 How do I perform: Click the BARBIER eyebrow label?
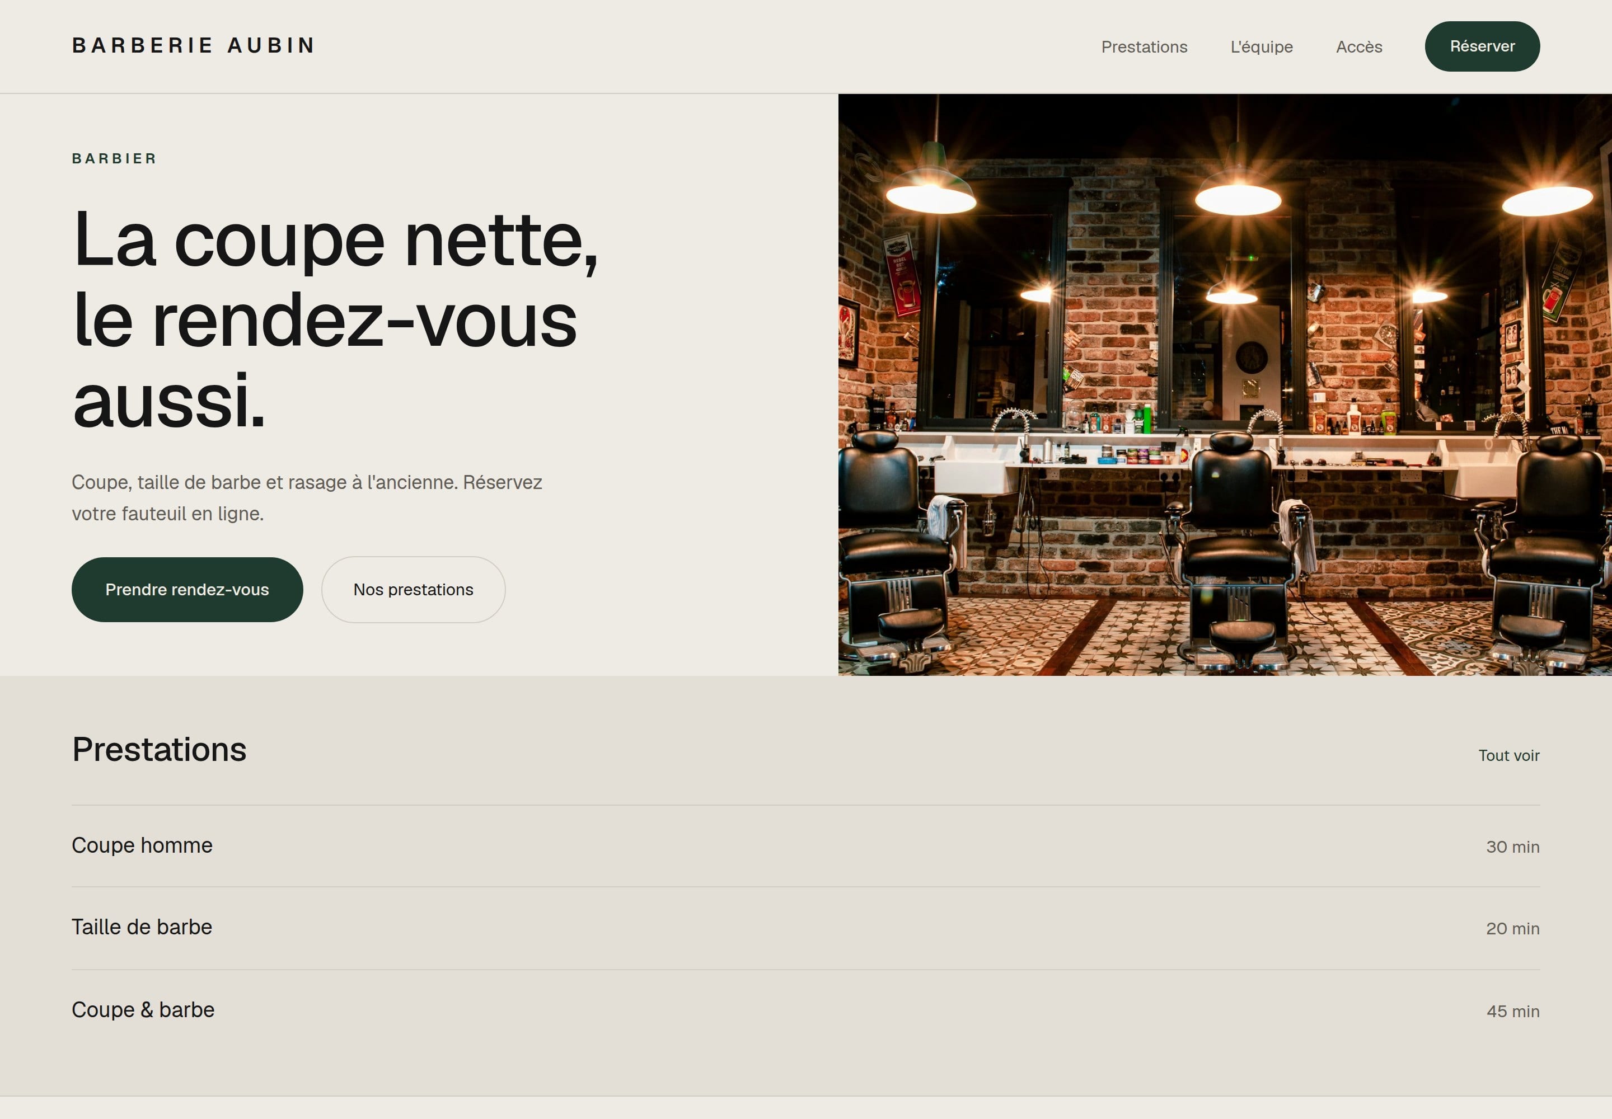point(114,158)
